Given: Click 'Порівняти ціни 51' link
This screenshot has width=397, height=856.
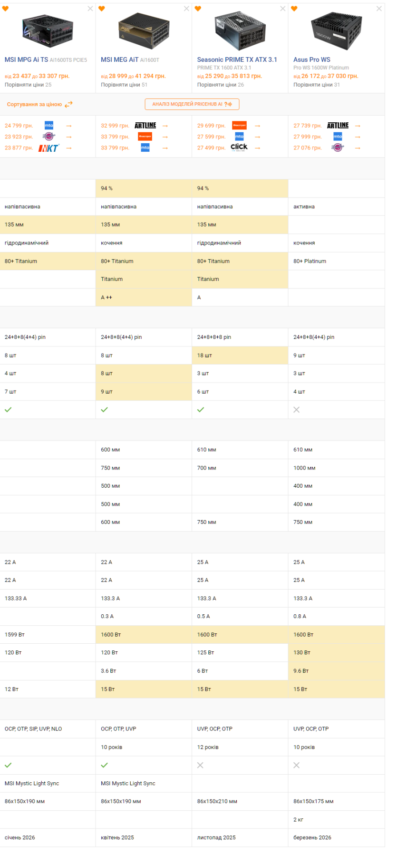Looking at the screenshot, I should 124,85.
